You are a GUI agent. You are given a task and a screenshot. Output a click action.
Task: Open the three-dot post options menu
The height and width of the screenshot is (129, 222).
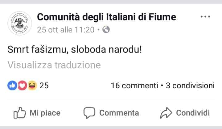pos(205,17)
